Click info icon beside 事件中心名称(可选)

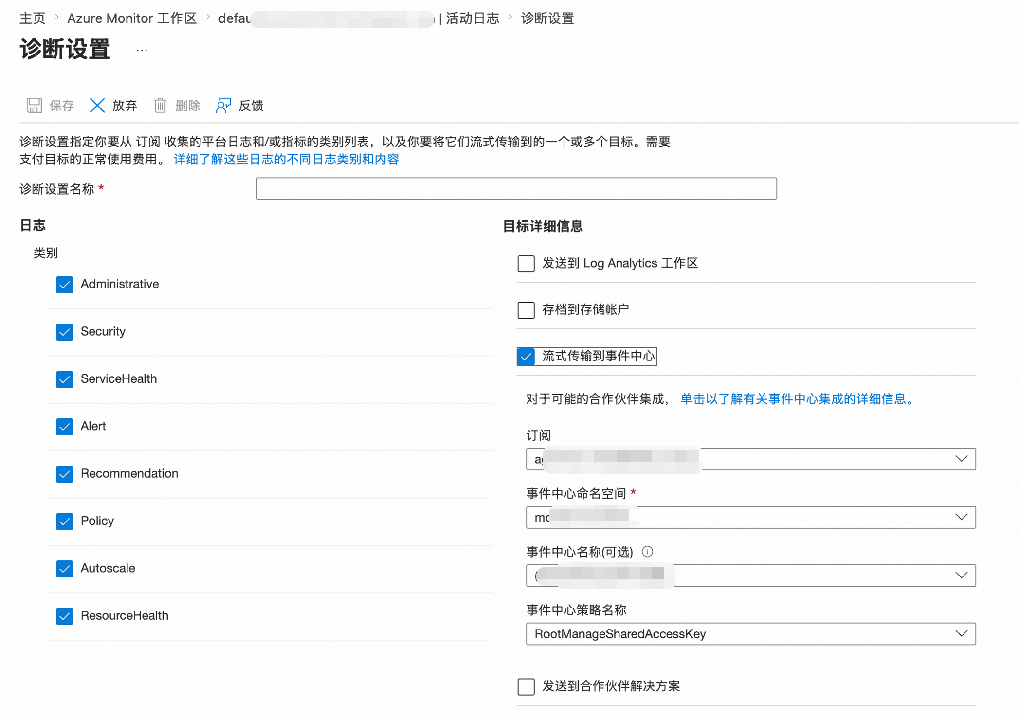click(x=647, y=552)
